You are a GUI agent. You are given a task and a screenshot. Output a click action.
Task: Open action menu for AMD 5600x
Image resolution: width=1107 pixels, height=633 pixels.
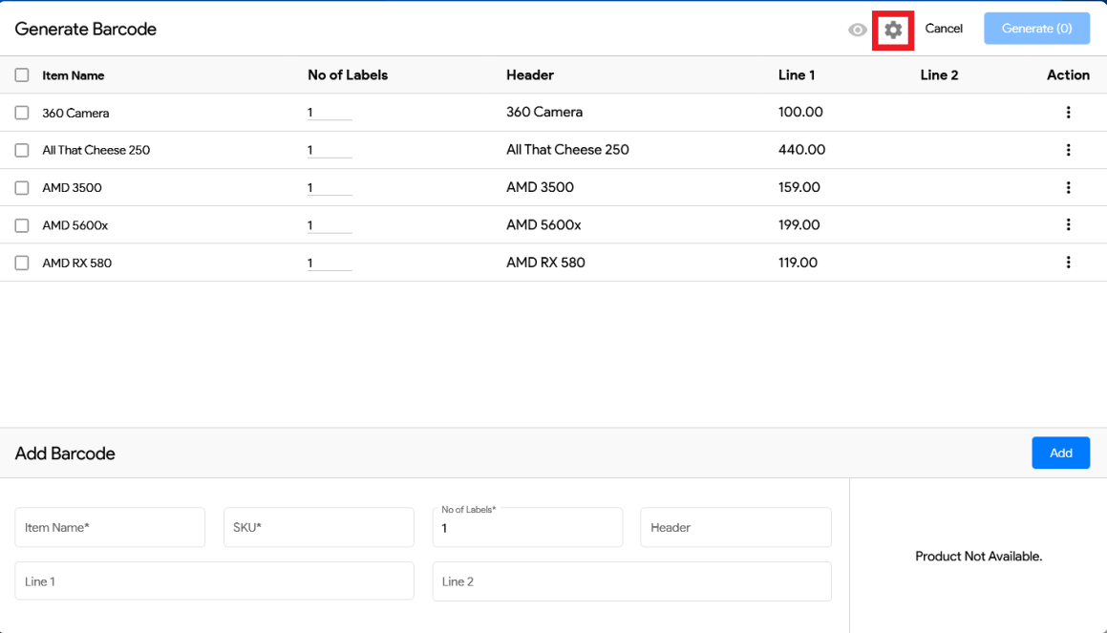point(1068,224)
